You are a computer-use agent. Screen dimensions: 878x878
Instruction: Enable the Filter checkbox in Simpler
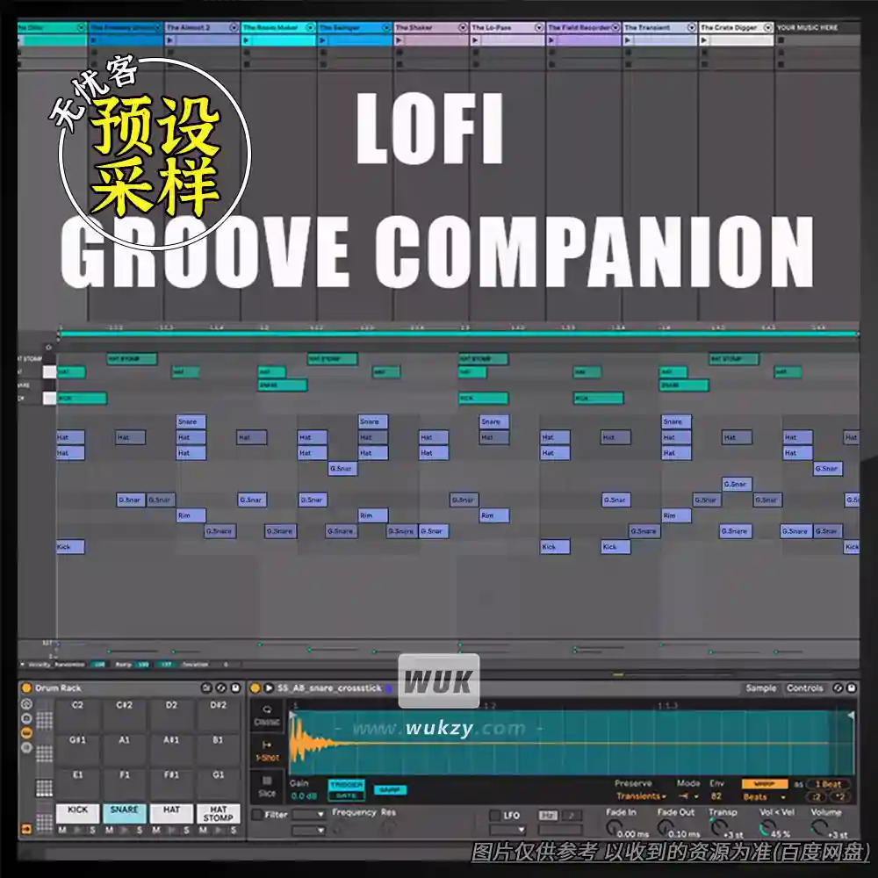pyautogui.click(x=256, y=815)
